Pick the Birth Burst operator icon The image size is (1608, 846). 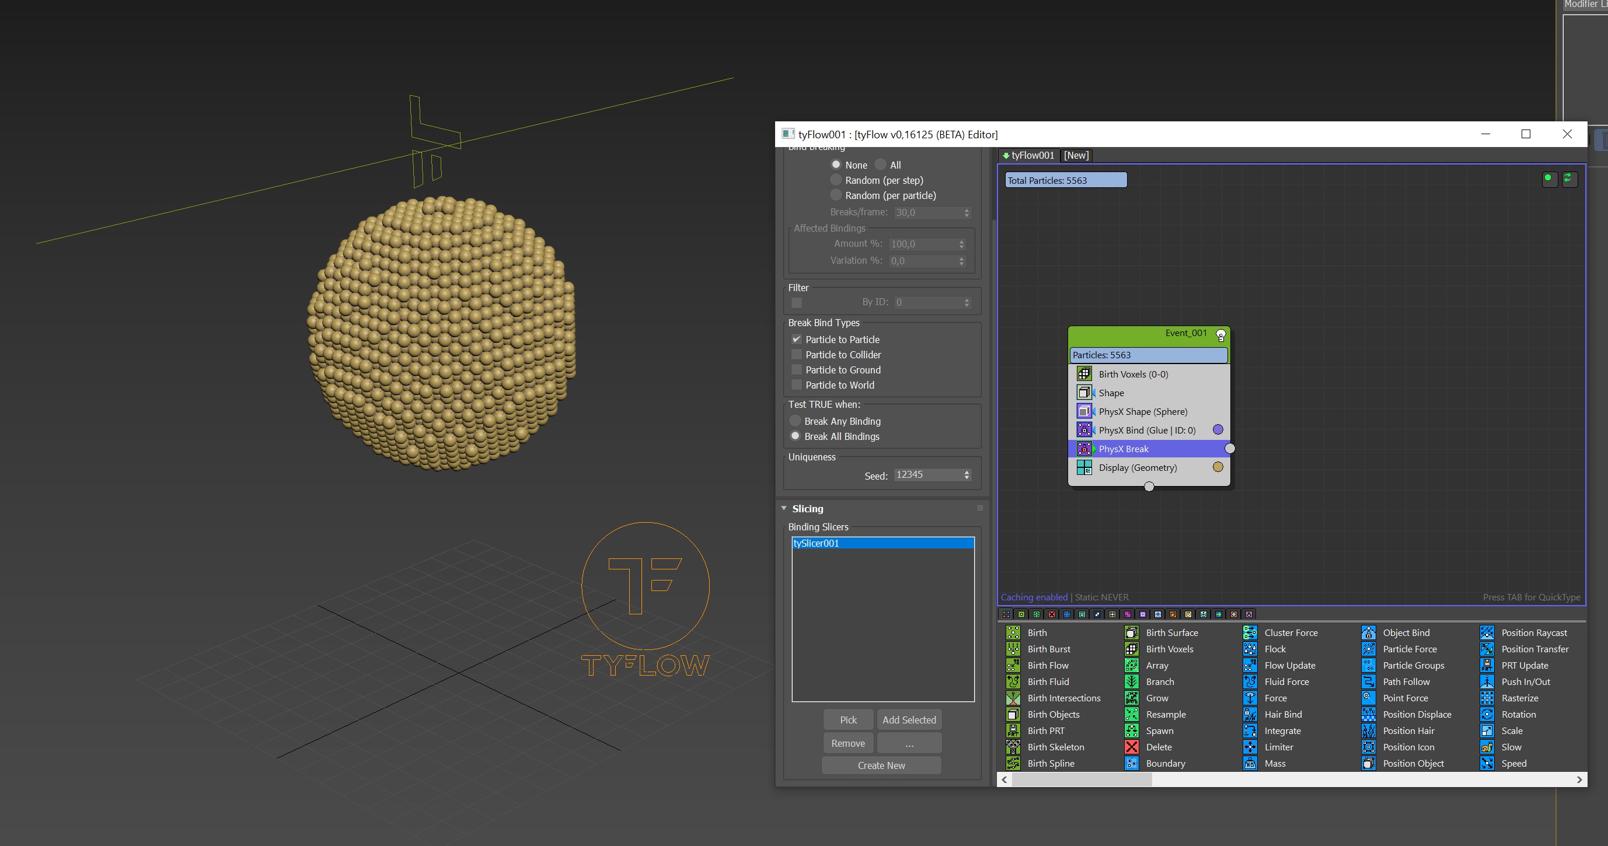point(1013,649)
